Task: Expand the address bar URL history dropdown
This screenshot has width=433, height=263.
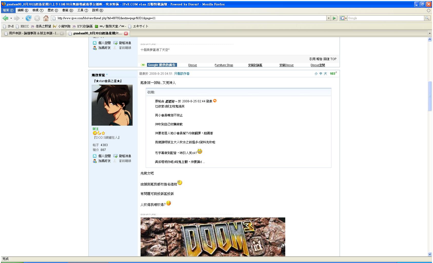Action: 329,18
